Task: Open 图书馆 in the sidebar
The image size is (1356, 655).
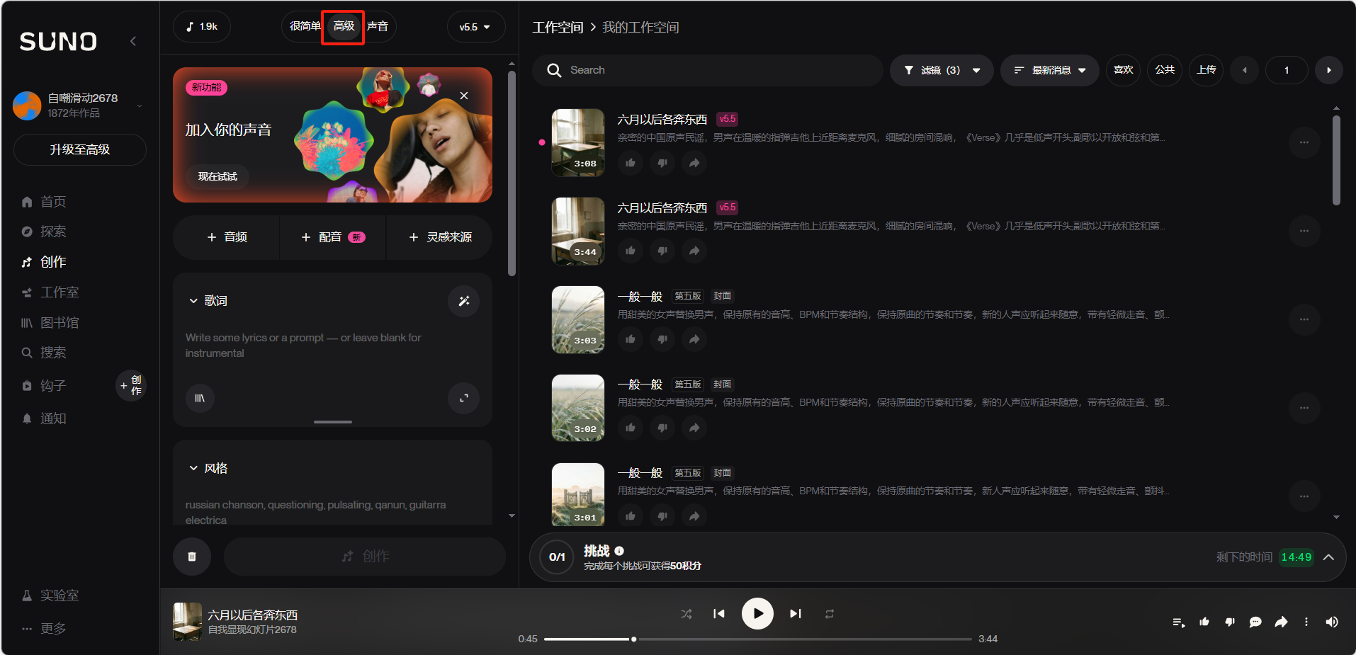Action: (60, 323)
